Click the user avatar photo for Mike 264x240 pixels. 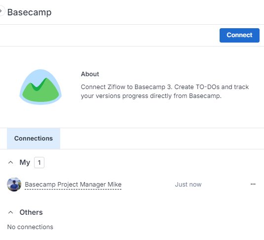pos(14,184)
